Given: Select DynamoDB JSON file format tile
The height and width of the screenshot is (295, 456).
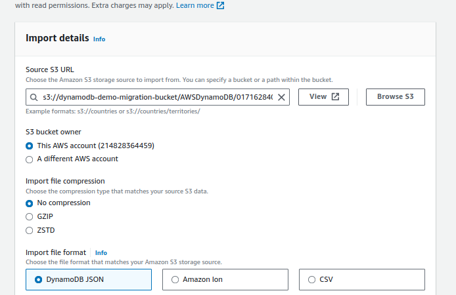Looking at the screenshot, I should pos(89,279).
